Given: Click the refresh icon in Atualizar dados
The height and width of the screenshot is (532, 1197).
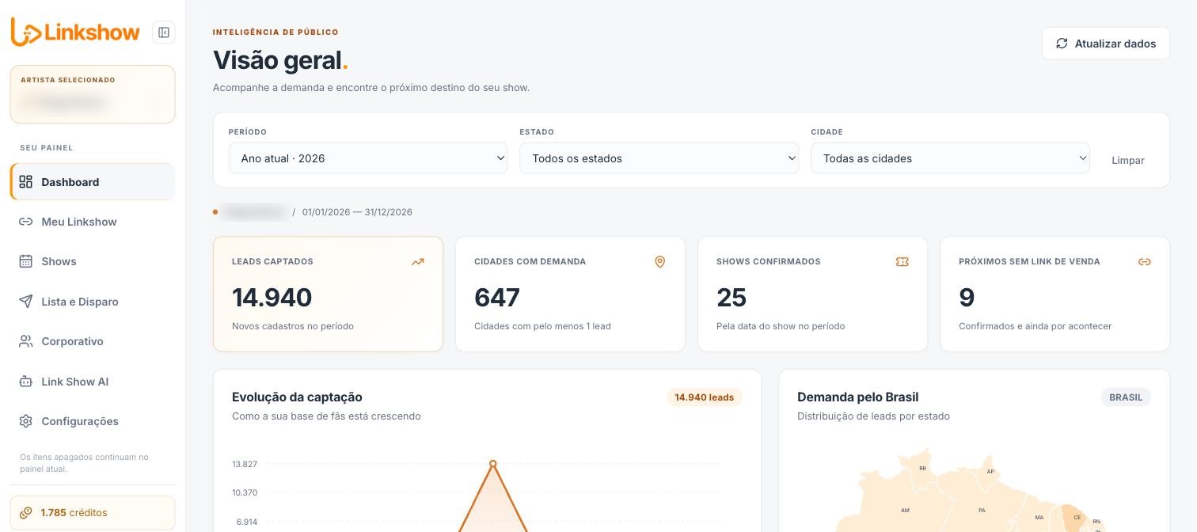Looking at the screenshot, I should click(1062, 44).
